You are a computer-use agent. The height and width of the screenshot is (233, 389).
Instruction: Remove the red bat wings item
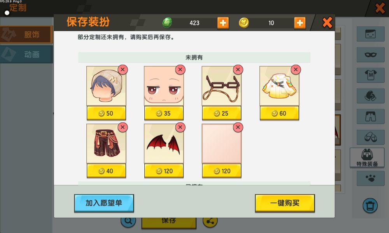180,127
